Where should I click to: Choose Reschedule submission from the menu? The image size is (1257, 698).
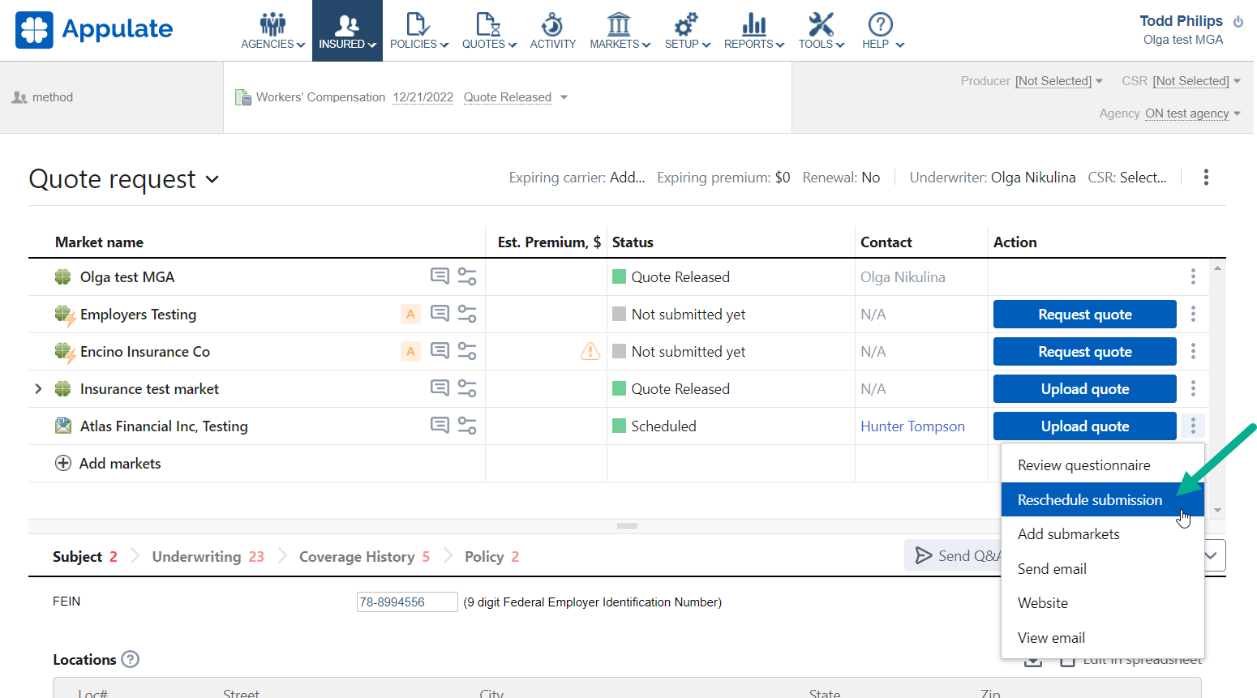(1103, 499)
